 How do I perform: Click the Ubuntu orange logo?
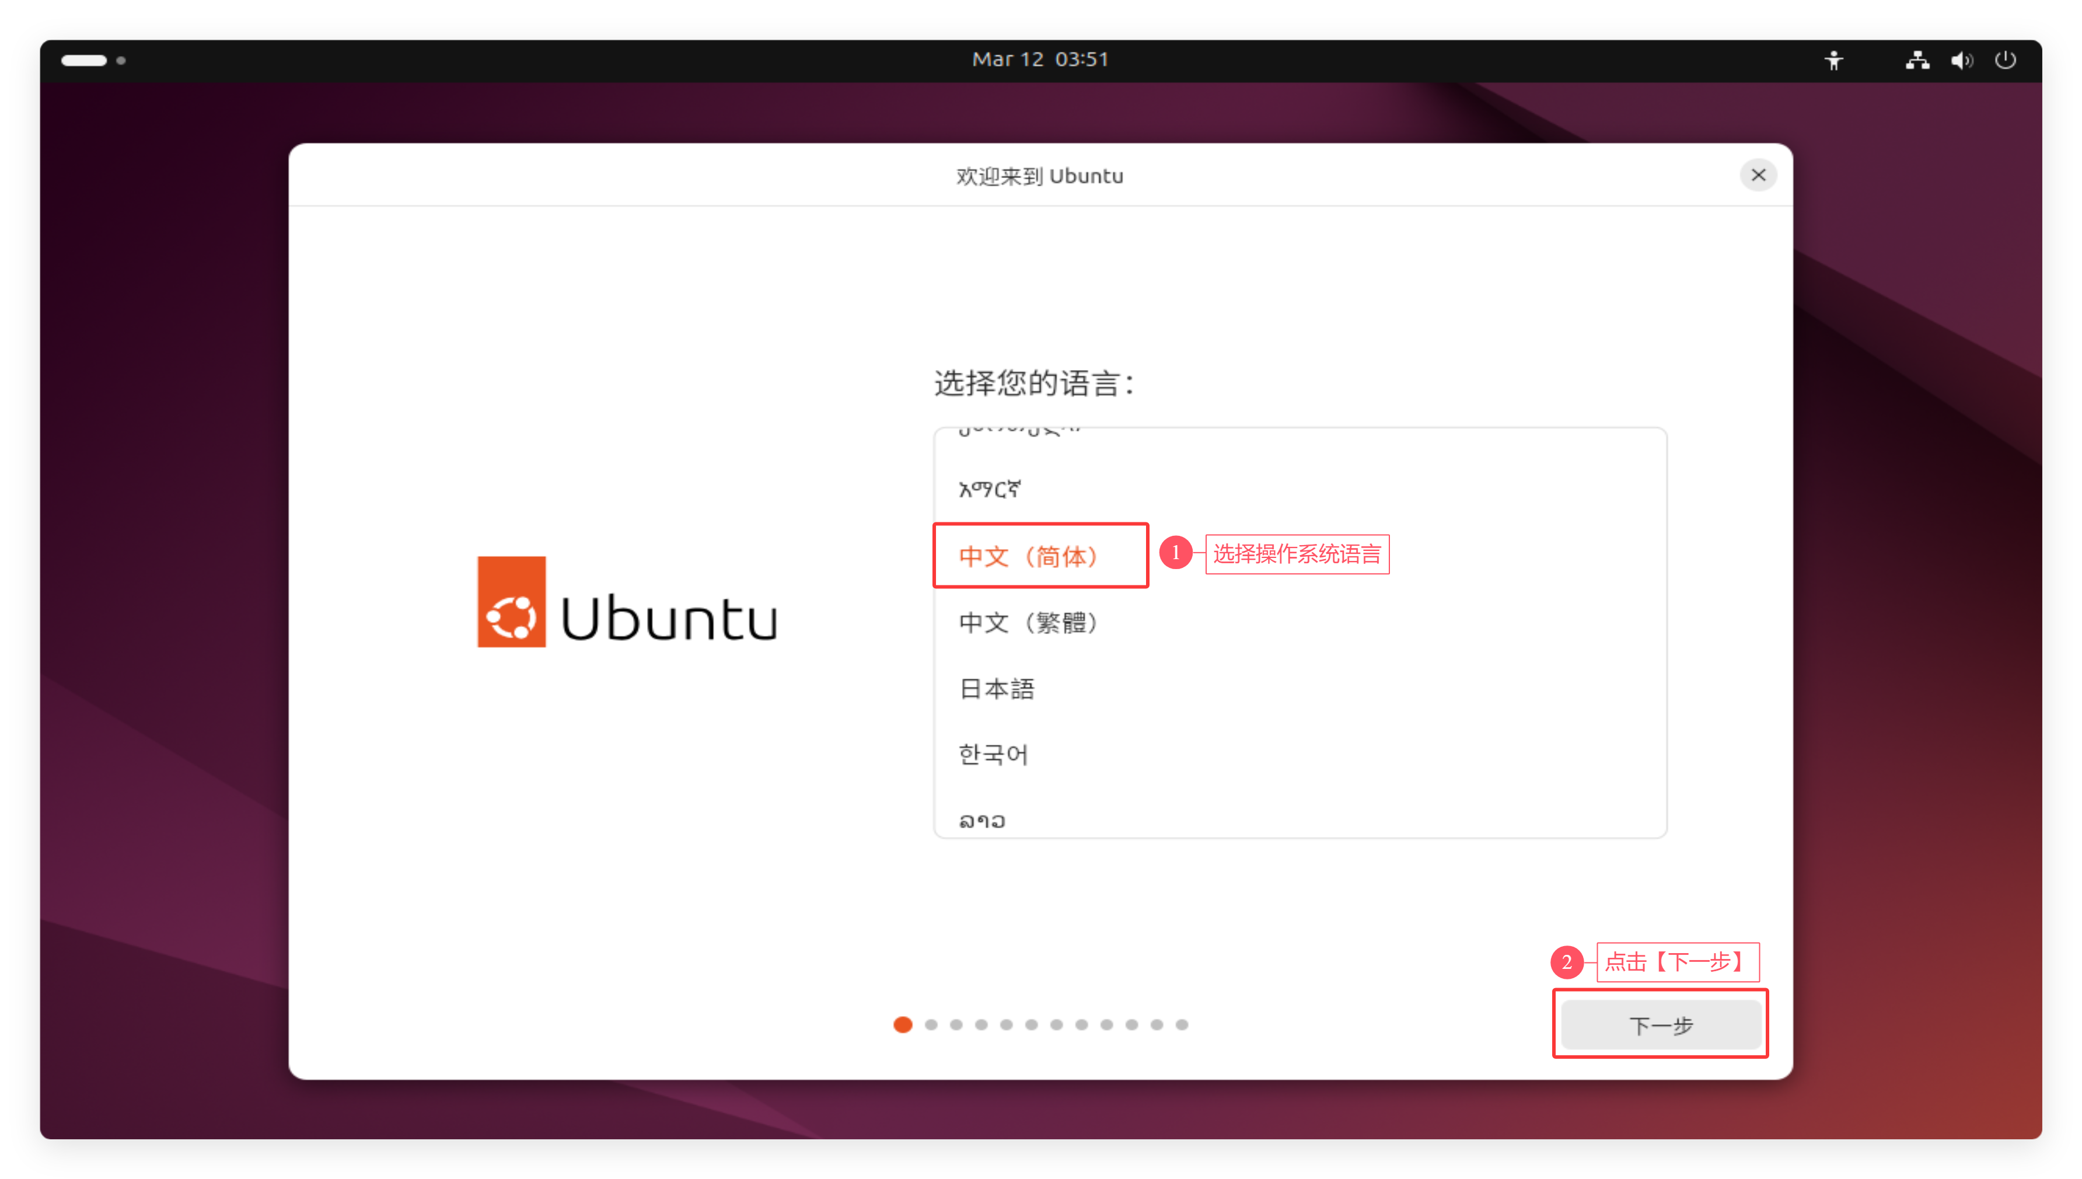point(511,602)
